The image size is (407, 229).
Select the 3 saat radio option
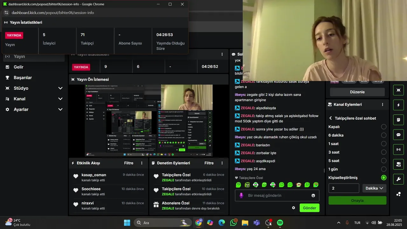click(384, 152)
